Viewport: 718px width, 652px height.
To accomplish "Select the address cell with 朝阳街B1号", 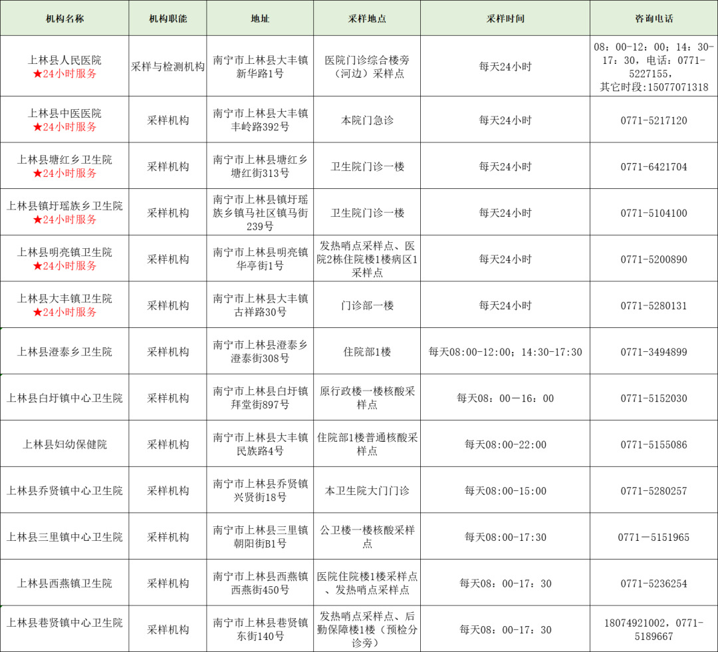I will coord(260,537).
